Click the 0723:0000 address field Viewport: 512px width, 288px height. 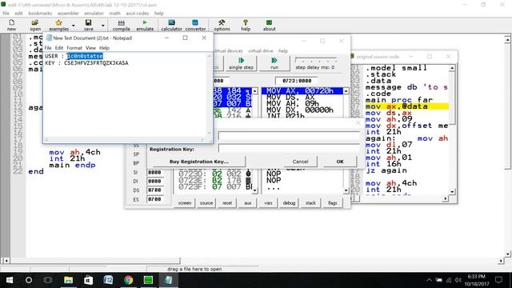pos(297,81)
